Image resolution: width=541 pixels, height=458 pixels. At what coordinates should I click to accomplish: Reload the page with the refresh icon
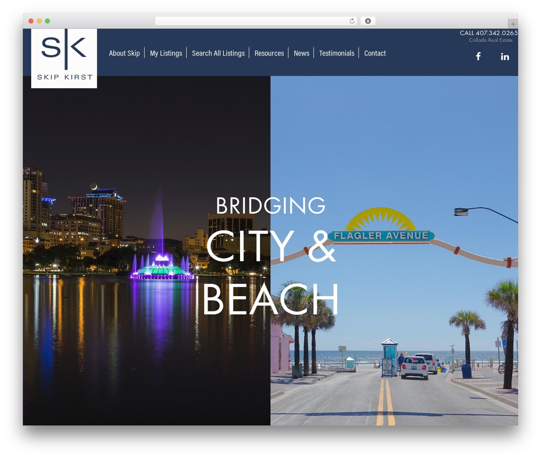[352, 21]
